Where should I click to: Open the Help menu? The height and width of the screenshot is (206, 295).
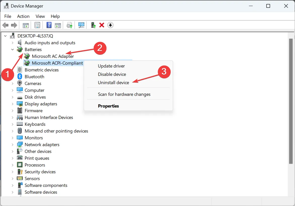point(55,16)
